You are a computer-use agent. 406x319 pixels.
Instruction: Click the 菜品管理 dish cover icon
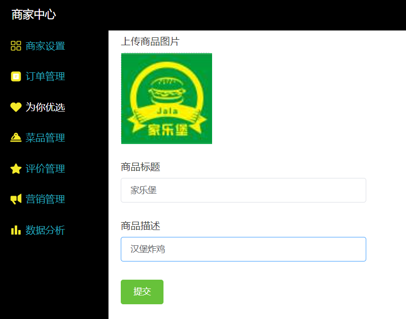point(16,138)
